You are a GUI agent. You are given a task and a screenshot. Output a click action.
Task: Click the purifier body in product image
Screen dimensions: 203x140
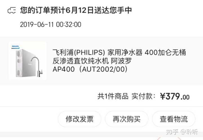24,63
